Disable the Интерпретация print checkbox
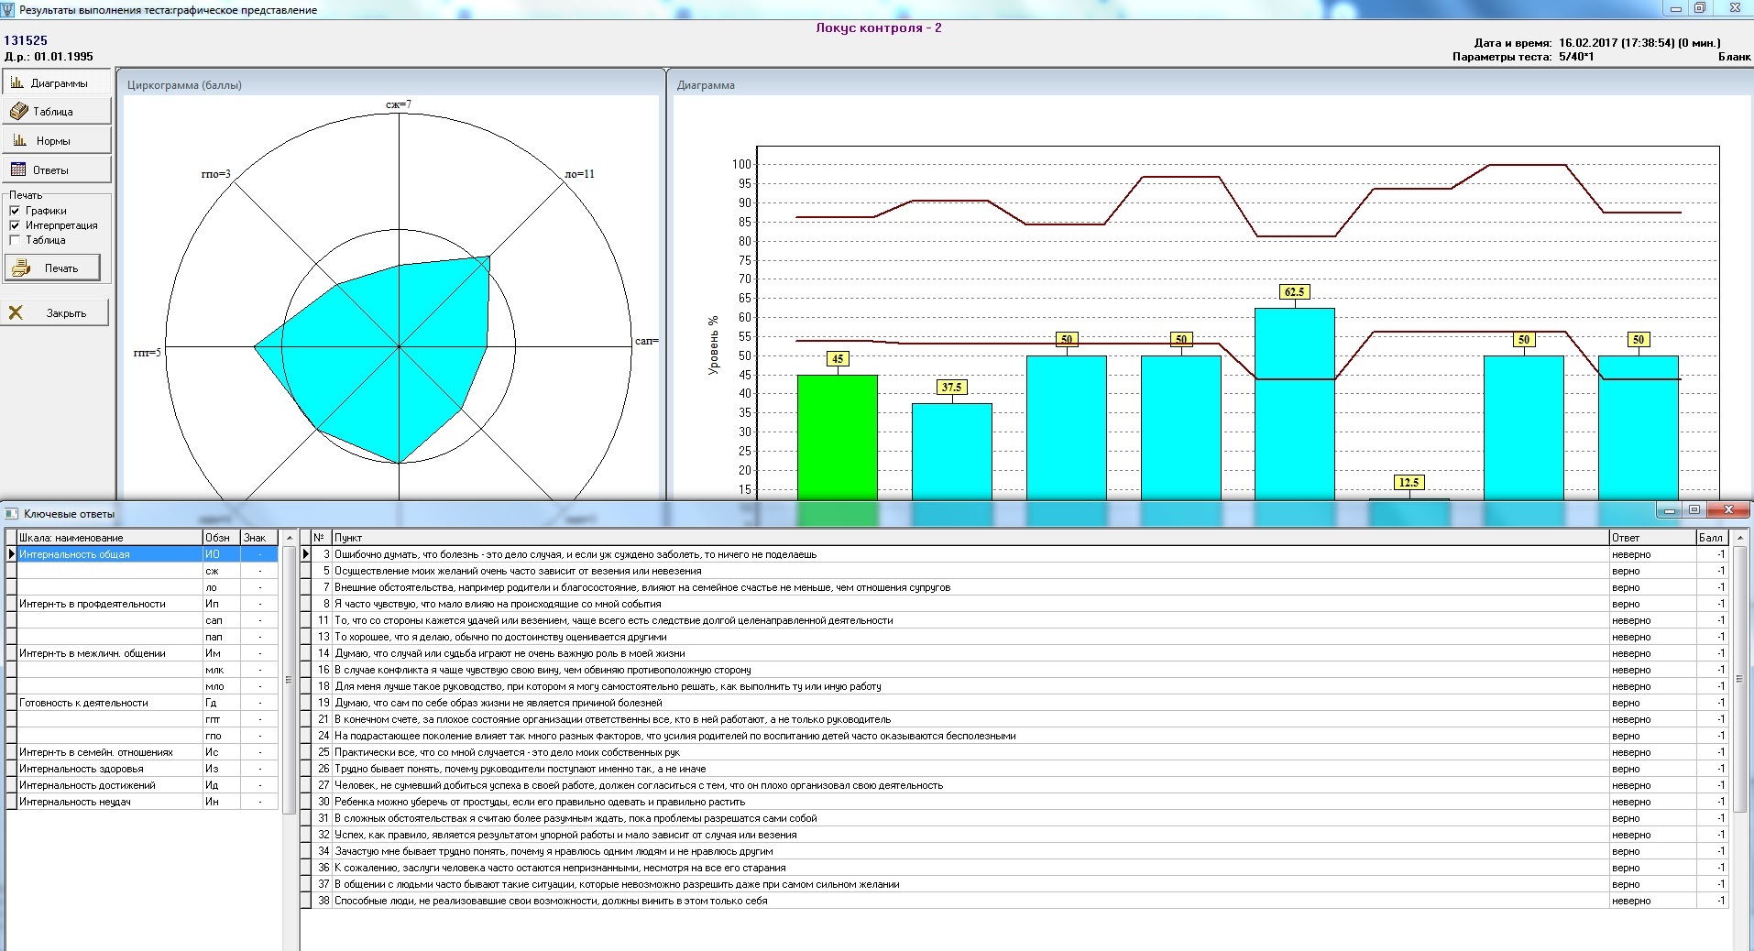1754x951 pixels. tap(15, 225)
